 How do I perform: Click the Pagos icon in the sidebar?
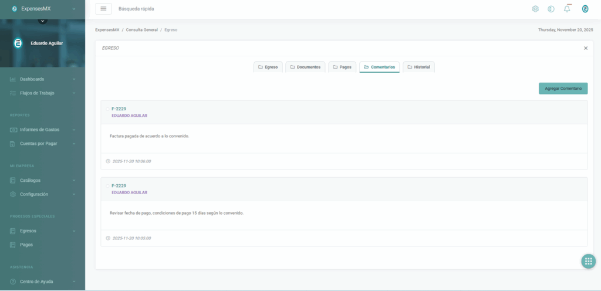(x=13, y=245)
